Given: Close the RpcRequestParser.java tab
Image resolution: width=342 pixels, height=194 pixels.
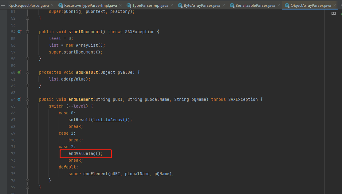Looking at the screenshot, I should 52,5.
